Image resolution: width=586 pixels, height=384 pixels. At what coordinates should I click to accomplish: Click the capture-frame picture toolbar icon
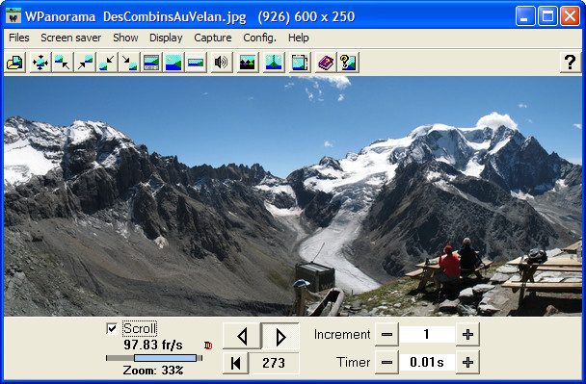tap(300, 63)
